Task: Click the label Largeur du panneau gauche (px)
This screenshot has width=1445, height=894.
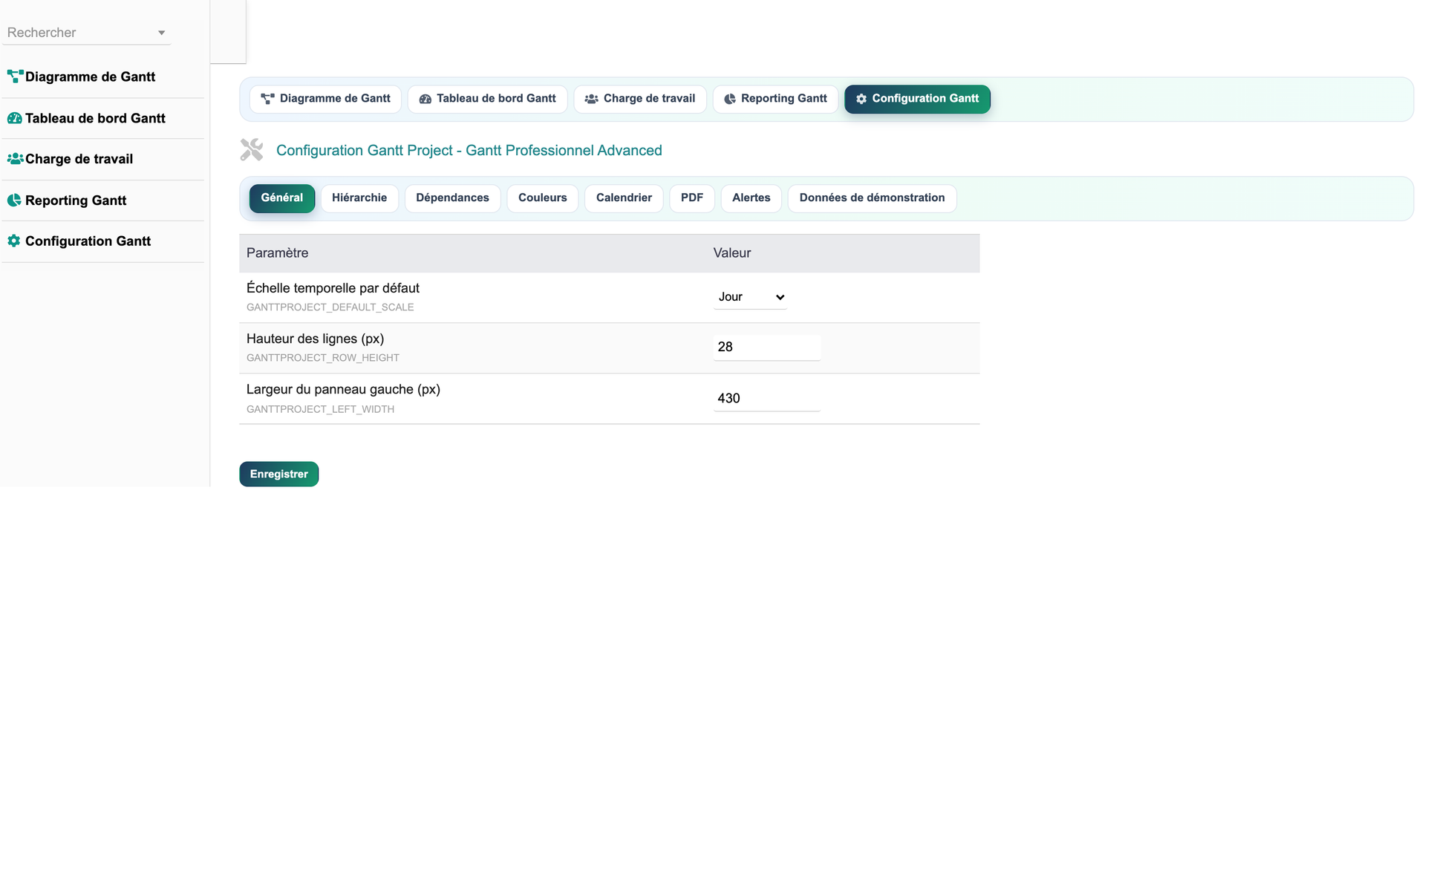Action: (343, 389)
